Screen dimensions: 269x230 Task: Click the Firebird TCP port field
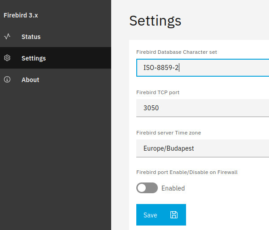coord(202,108)
